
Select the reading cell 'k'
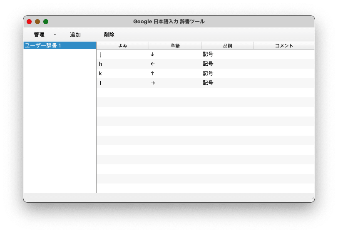click(123, 74)
